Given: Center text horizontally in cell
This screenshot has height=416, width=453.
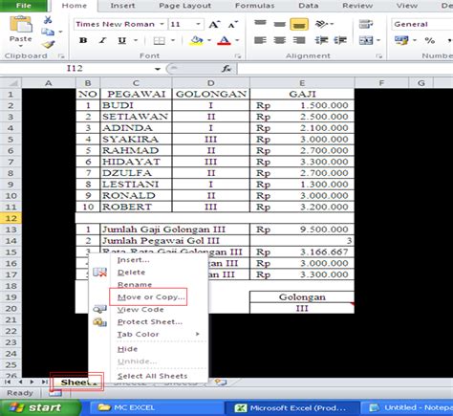Looking at the screenshot, I should point(279,40).
